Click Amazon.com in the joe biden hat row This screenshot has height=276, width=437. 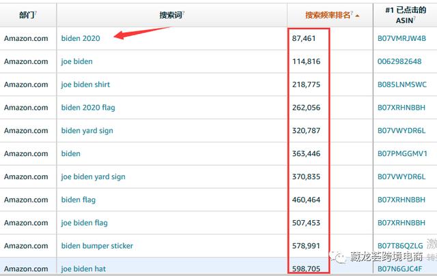coord(26,269)
